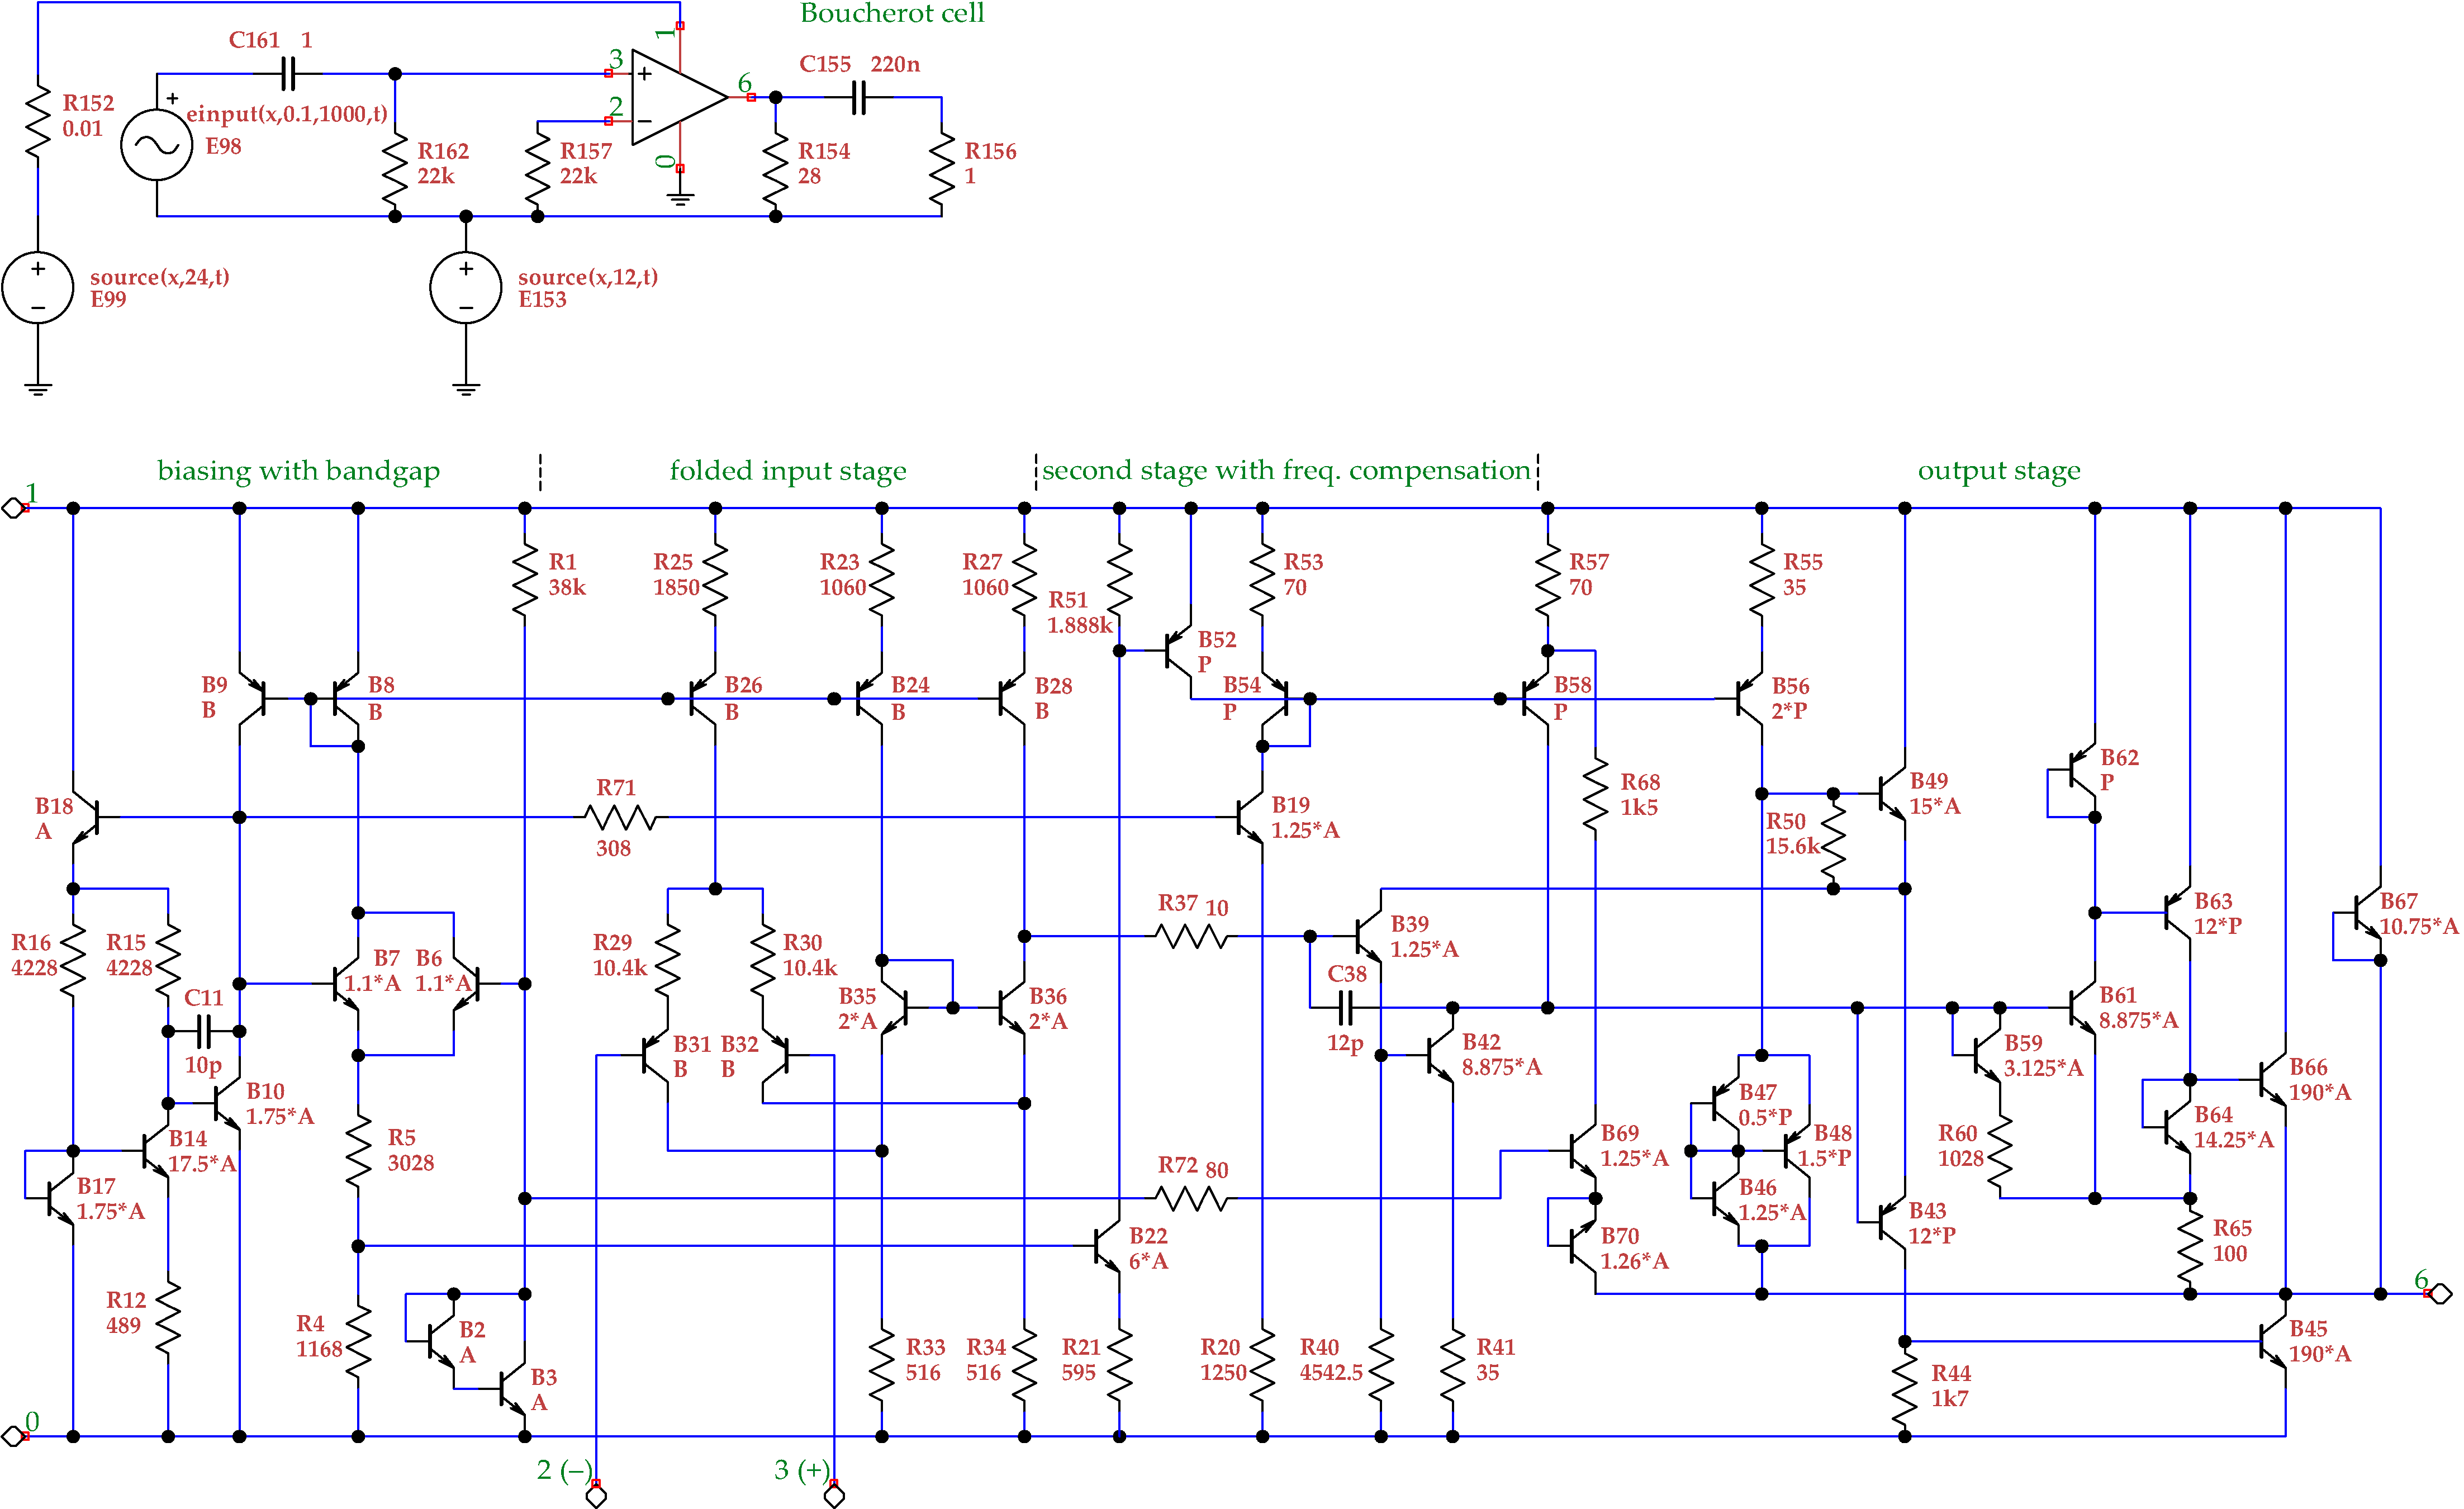Select output transistor B66 190*A

[x=2272, y=1079]
